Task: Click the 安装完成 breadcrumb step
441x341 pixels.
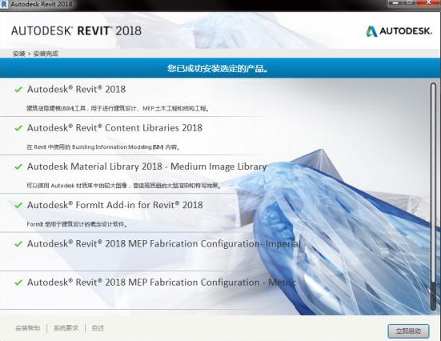Action: point(46,54)
